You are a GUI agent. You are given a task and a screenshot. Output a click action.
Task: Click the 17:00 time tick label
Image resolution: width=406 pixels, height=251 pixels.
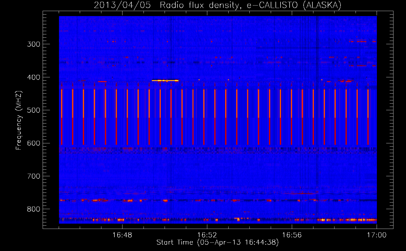[x=377, y=235]
